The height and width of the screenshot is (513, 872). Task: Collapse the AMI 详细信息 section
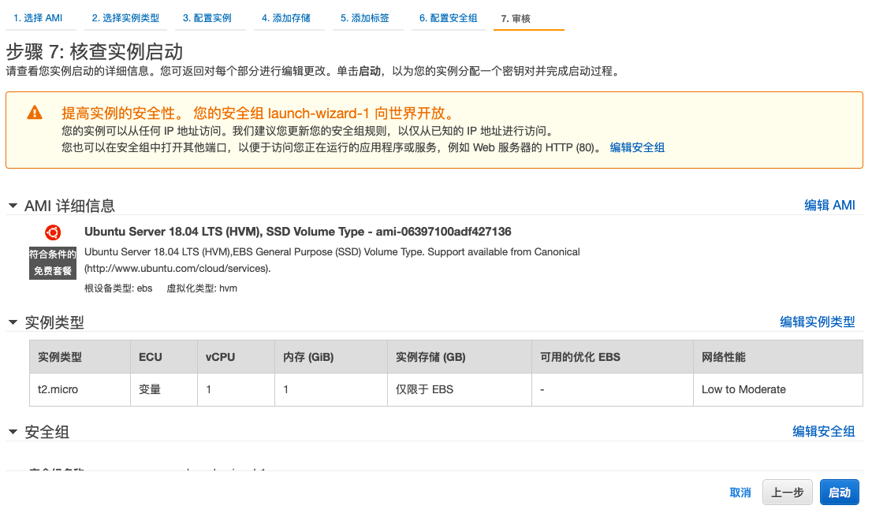click(x=13, y=206)
